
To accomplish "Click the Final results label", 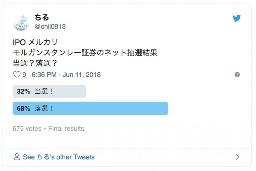I will (x=66, y=129).
